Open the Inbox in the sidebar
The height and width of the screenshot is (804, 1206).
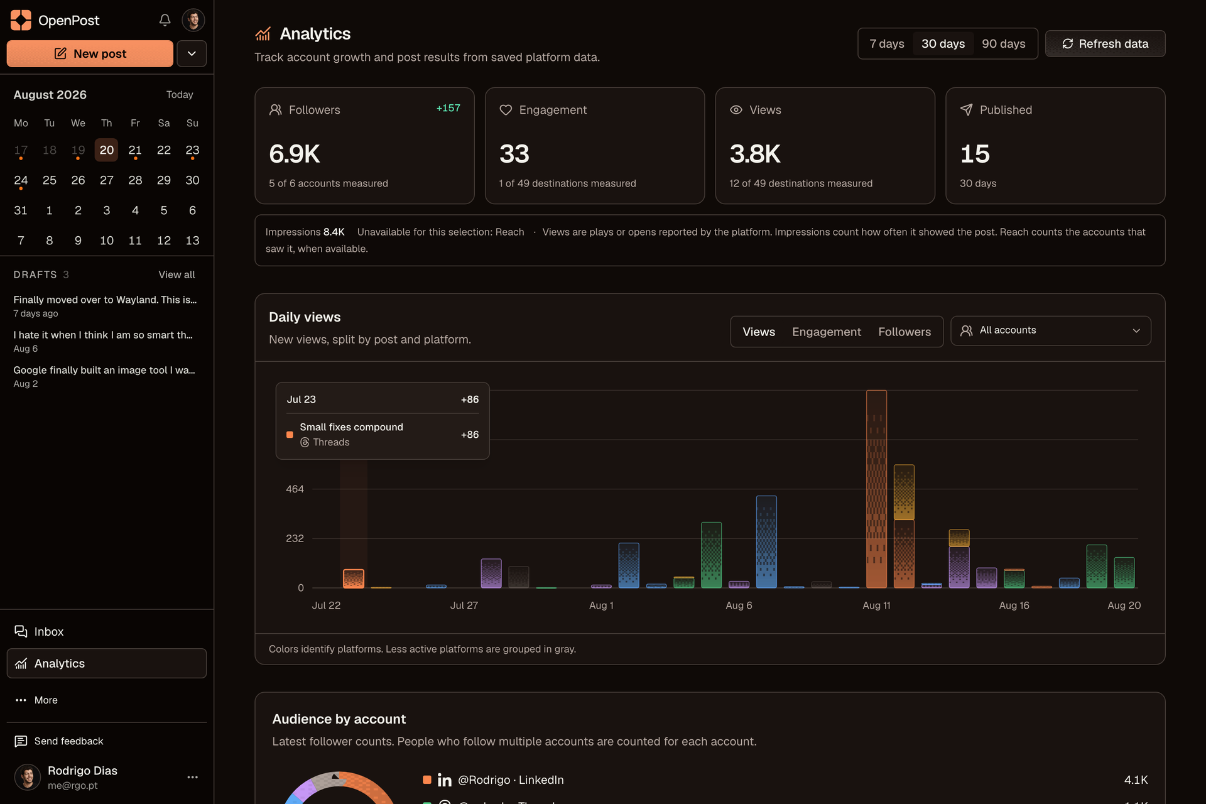pyautogui.click(x=106, y=631)
